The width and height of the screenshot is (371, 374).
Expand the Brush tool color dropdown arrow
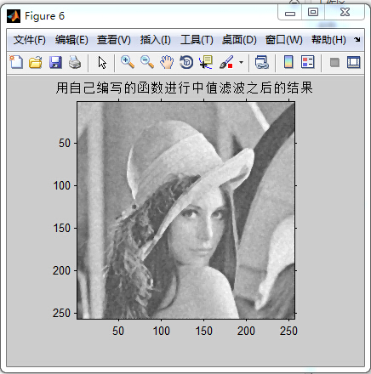241,62
